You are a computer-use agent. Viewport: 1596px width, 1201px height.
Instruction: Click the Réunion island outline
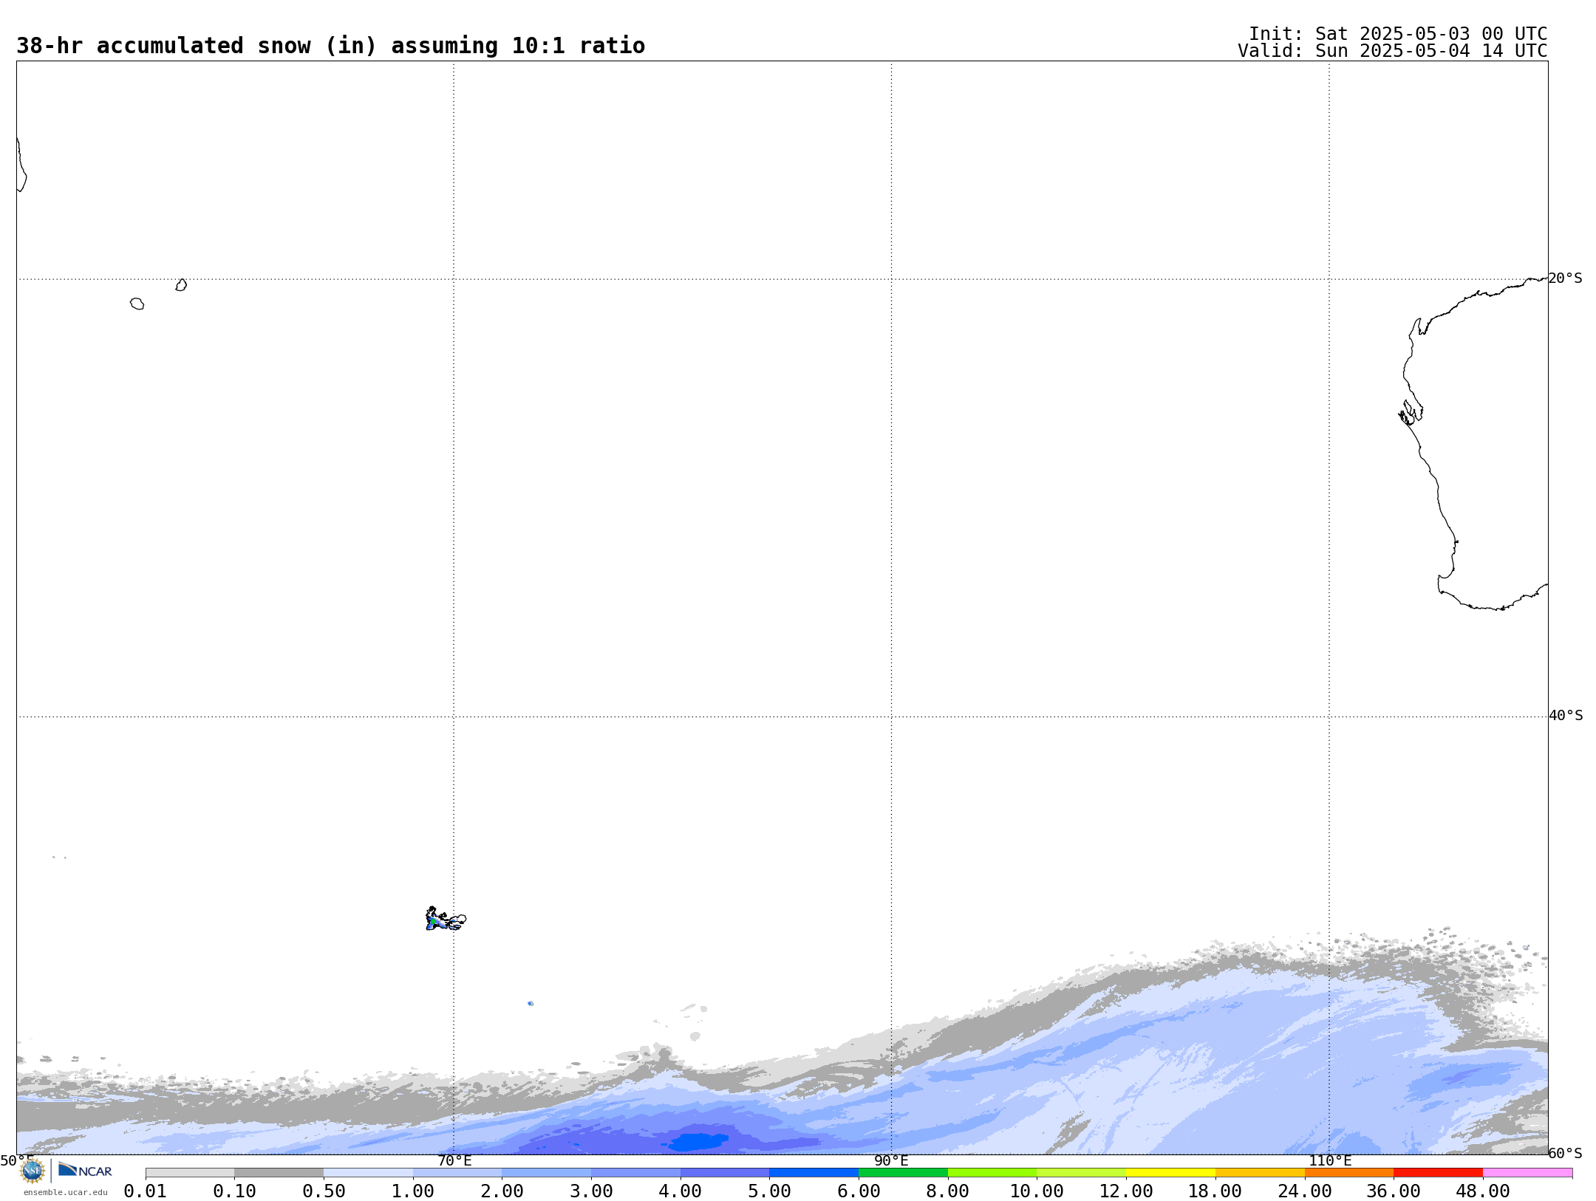pyautogui.click(x=137, y=304)
